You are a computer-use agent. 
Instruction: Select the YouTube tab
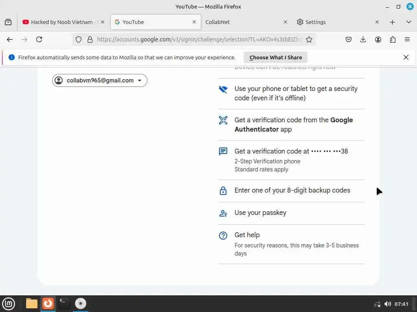tap(156, 22)
